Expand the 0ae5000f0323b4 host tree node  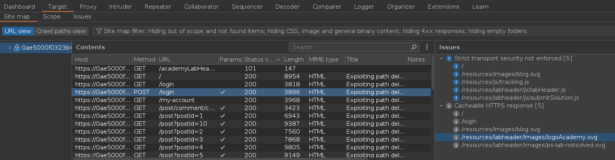coord(9,48)
